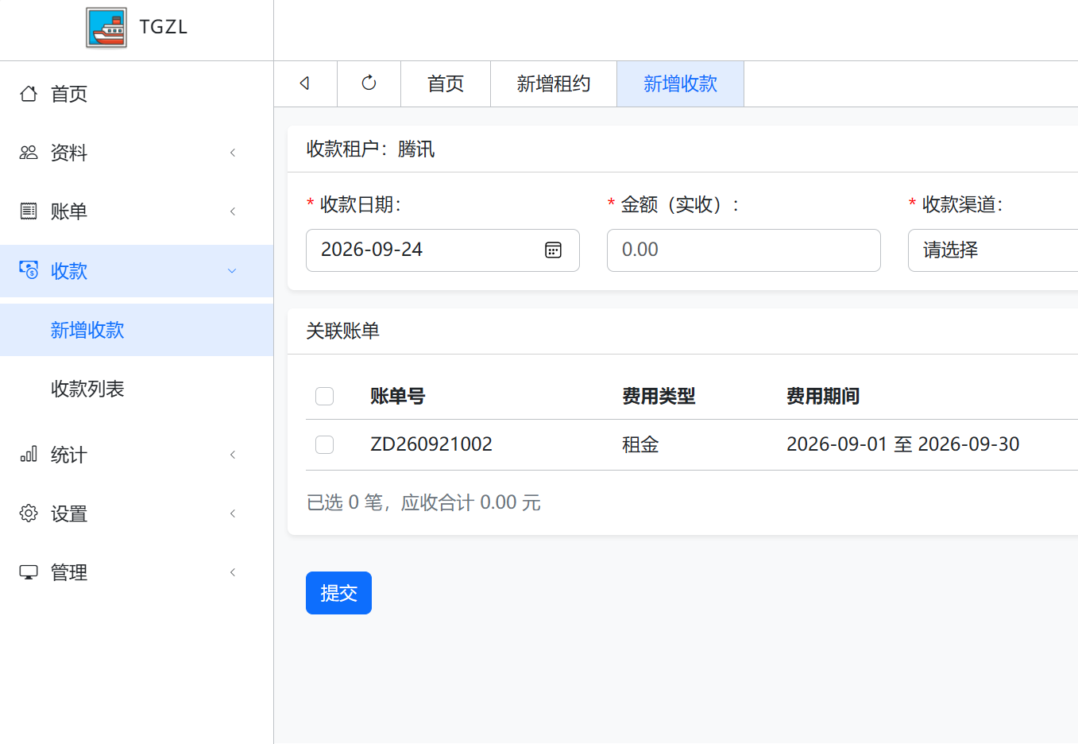Open the 收款渠道 请选择 dropdown
The image size is (1078, 744).
[993, 250]
